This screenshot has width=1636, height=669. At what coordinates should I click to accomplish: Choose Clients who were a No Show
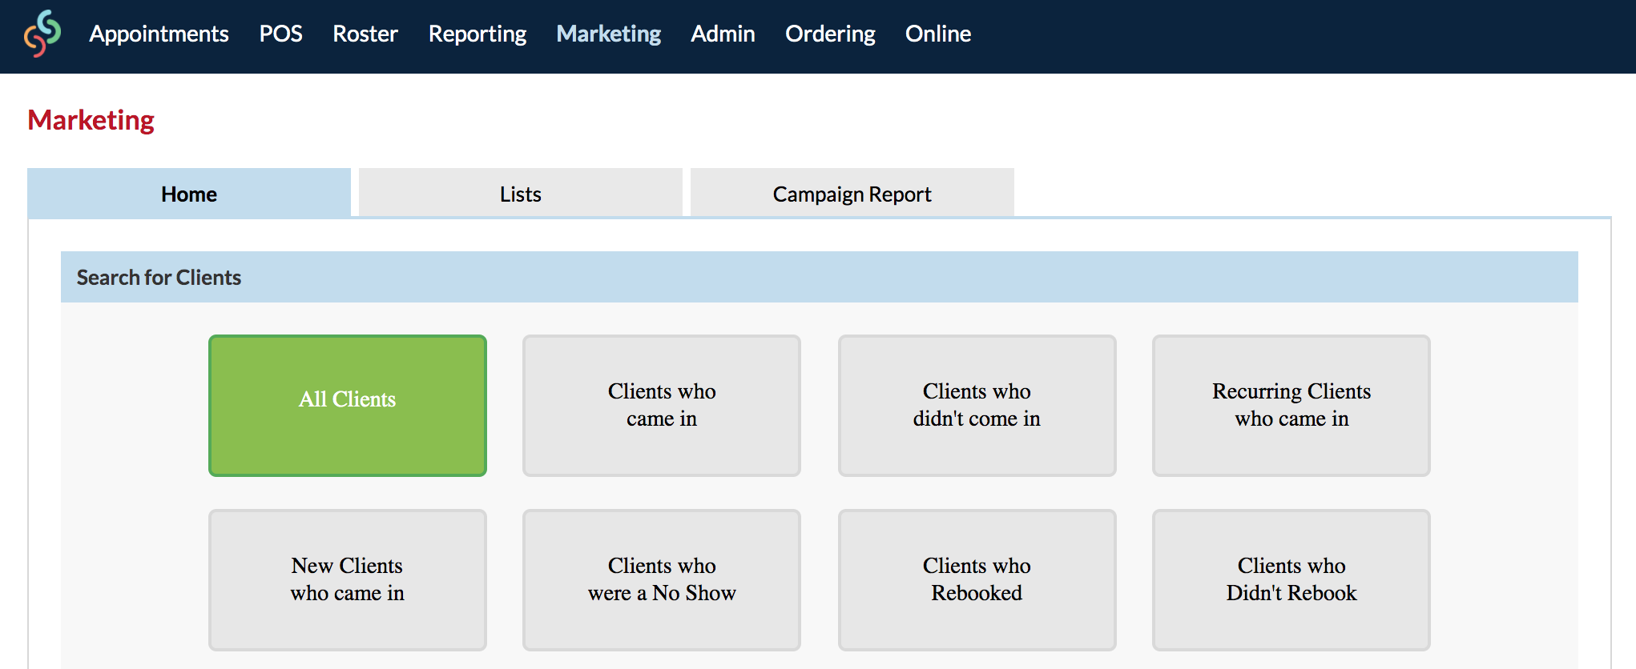[662, 580]
